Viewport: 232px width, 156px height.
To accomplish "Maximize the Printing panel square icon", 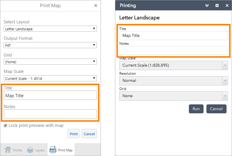I will 217,5.
